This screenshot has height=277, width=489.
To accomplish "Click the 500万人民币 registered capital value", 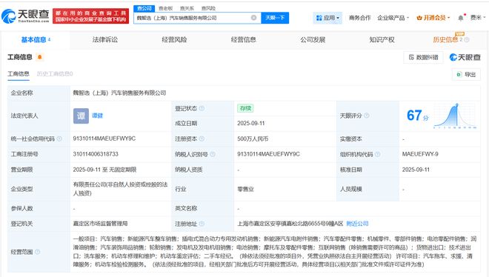I will point(253,138).
